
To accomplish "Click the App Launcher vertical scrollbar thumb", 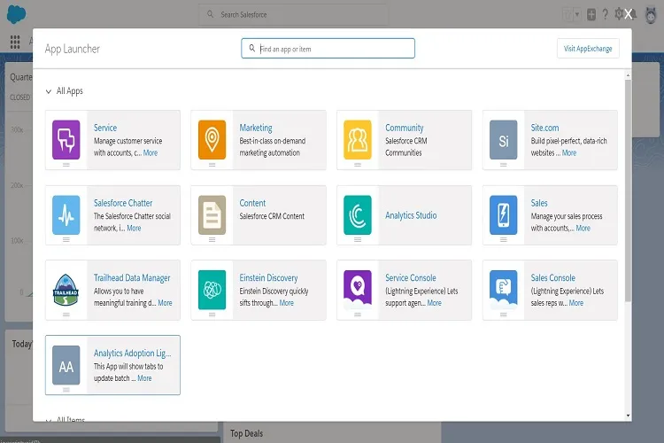I will coord(628,190).
